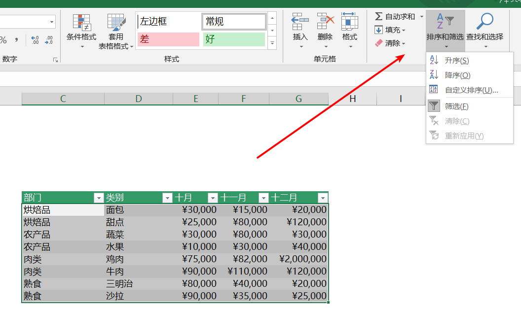Open the 部门 column filter dropdown
Screen dimensions: 521x311
(98, 198)
